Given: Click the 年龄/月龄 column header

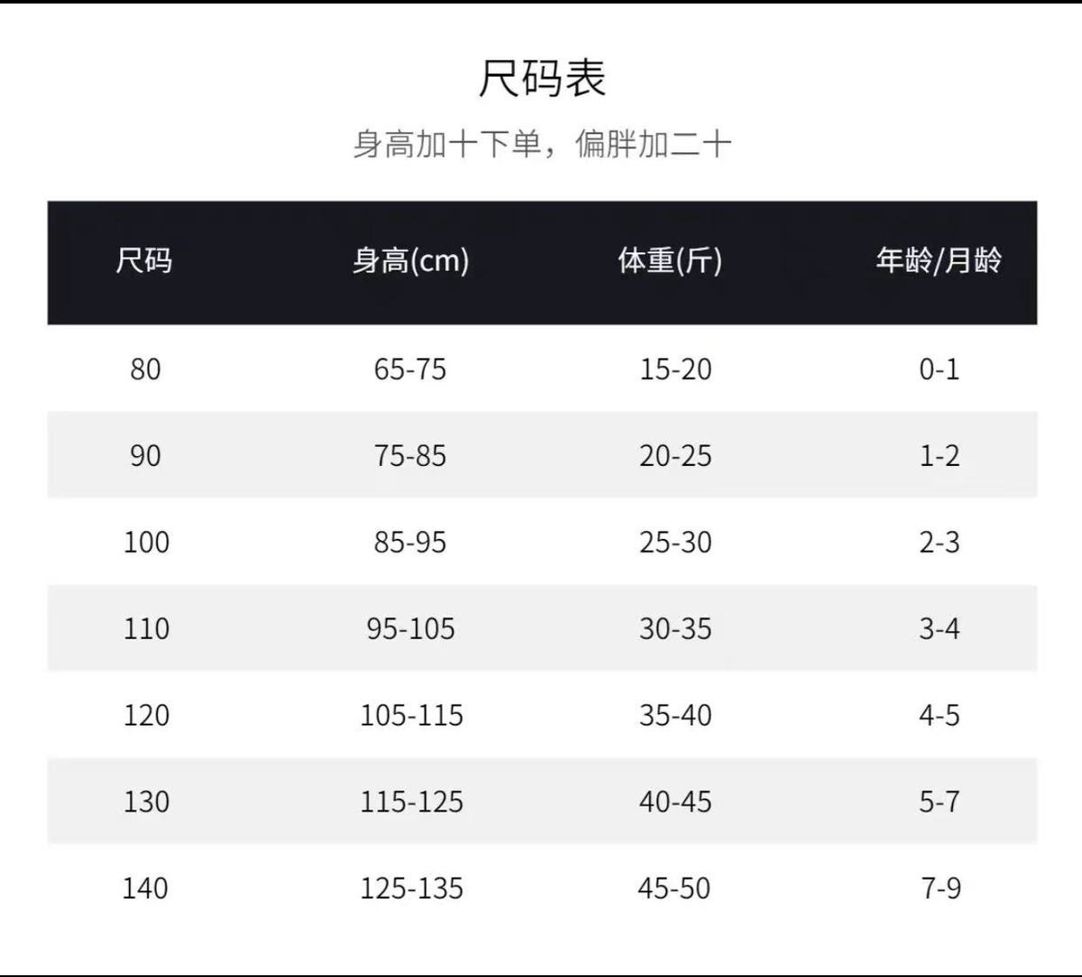Looking at the screenshot, I should tap(939, 261).
